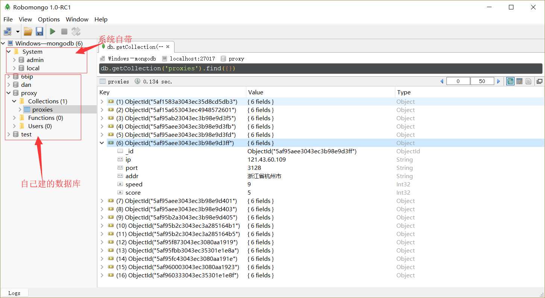
Task: Select the score field row
Action: [320, 193]
